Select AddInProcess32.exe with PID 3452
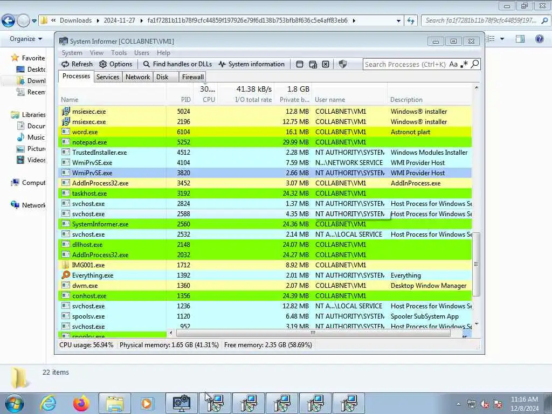 (x=265, y=183)
